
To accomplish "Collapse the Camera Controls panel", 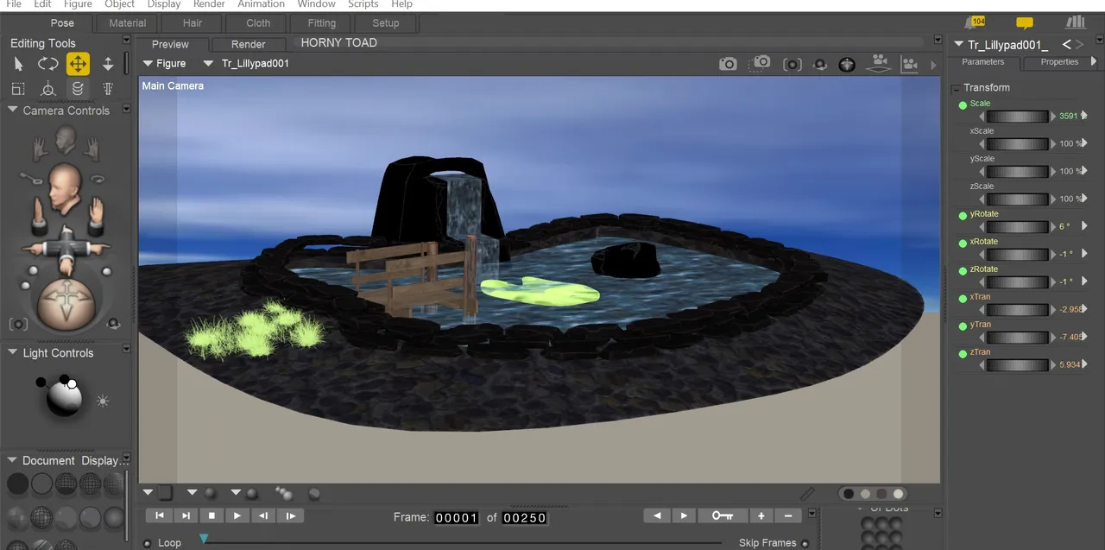I will coord(13,111).
